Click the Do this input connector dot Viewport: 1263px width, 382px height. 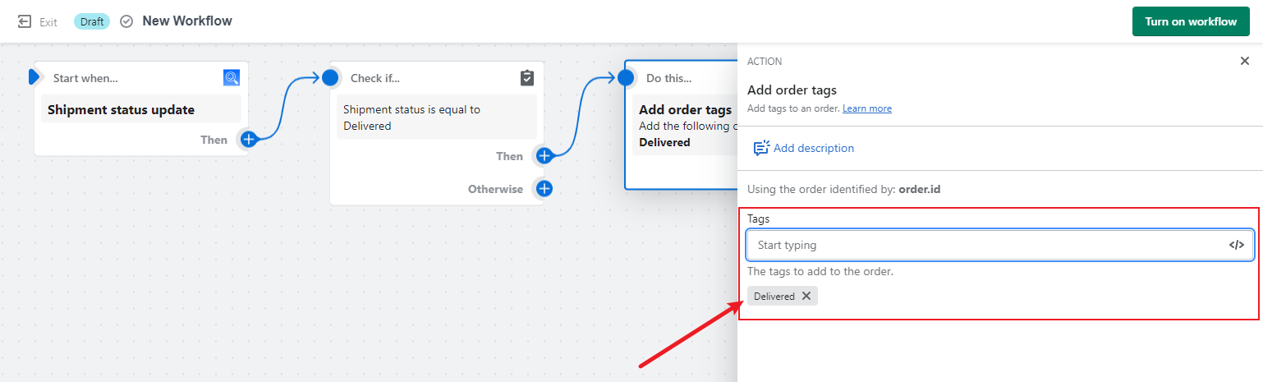(626, 78)
